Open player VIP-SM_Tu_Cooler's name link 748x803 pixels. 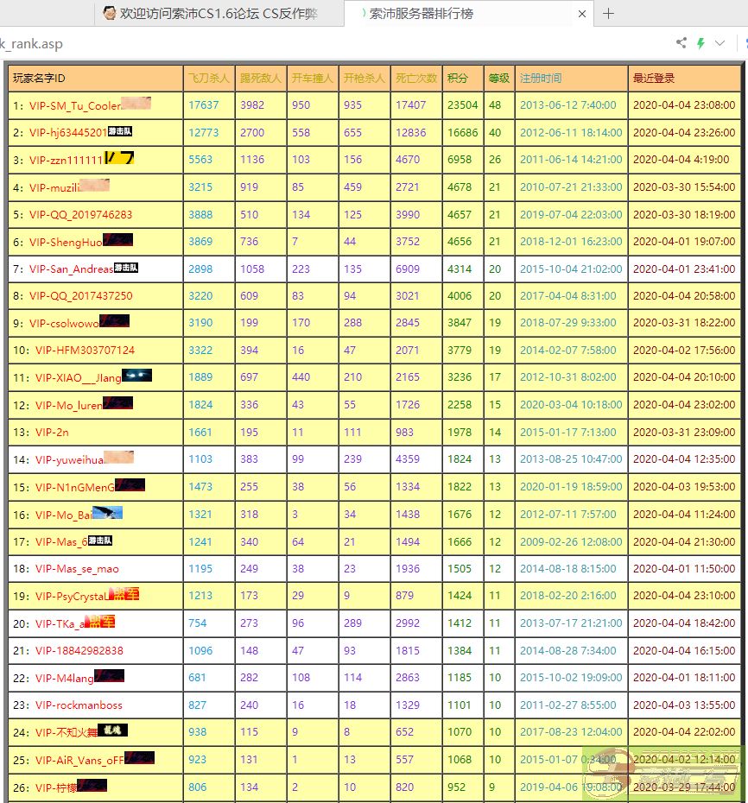pyautogui.click(x=75, y=105)
